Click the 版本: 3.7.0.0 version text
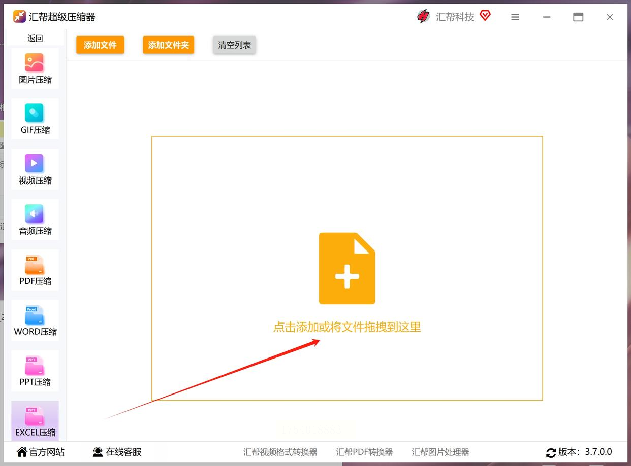This screenshot has height=466, width=631. pyautogui.click(x=585, y=452)
